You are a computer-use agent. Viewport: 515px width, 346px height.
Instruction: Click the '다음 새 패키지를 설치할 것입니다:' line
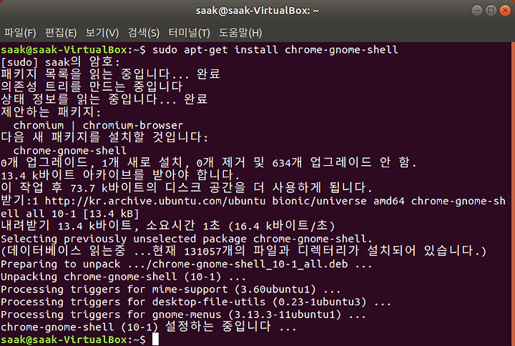tap(104, 137)
